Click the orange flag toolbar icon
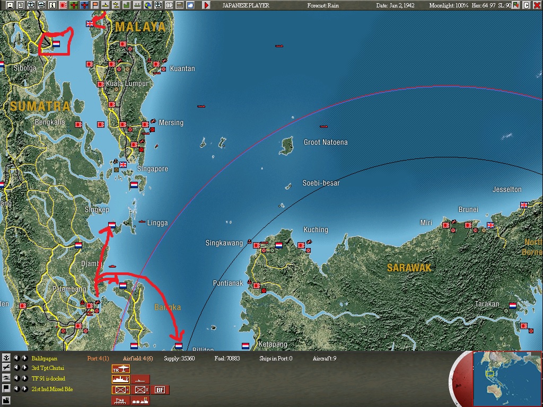543x407 pixels. pos(95,5)
